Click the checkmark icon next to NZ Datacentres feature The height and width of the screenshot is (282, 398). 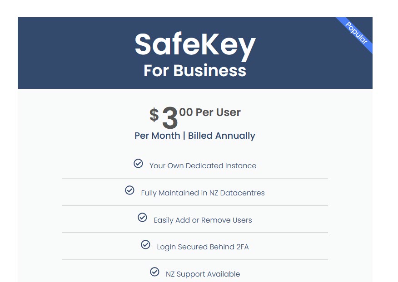click(129, 190)
